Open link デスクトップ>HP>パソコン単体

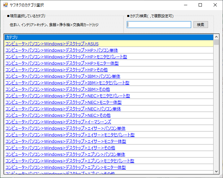(62, 50)
